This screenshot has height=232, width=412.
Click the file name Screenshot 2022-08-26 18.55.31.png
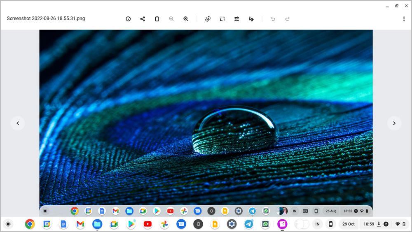point(46,19)
